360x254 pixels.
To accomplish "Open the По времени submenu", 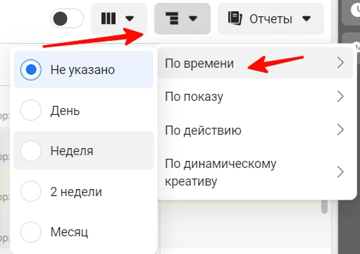I will pos(256,63).
